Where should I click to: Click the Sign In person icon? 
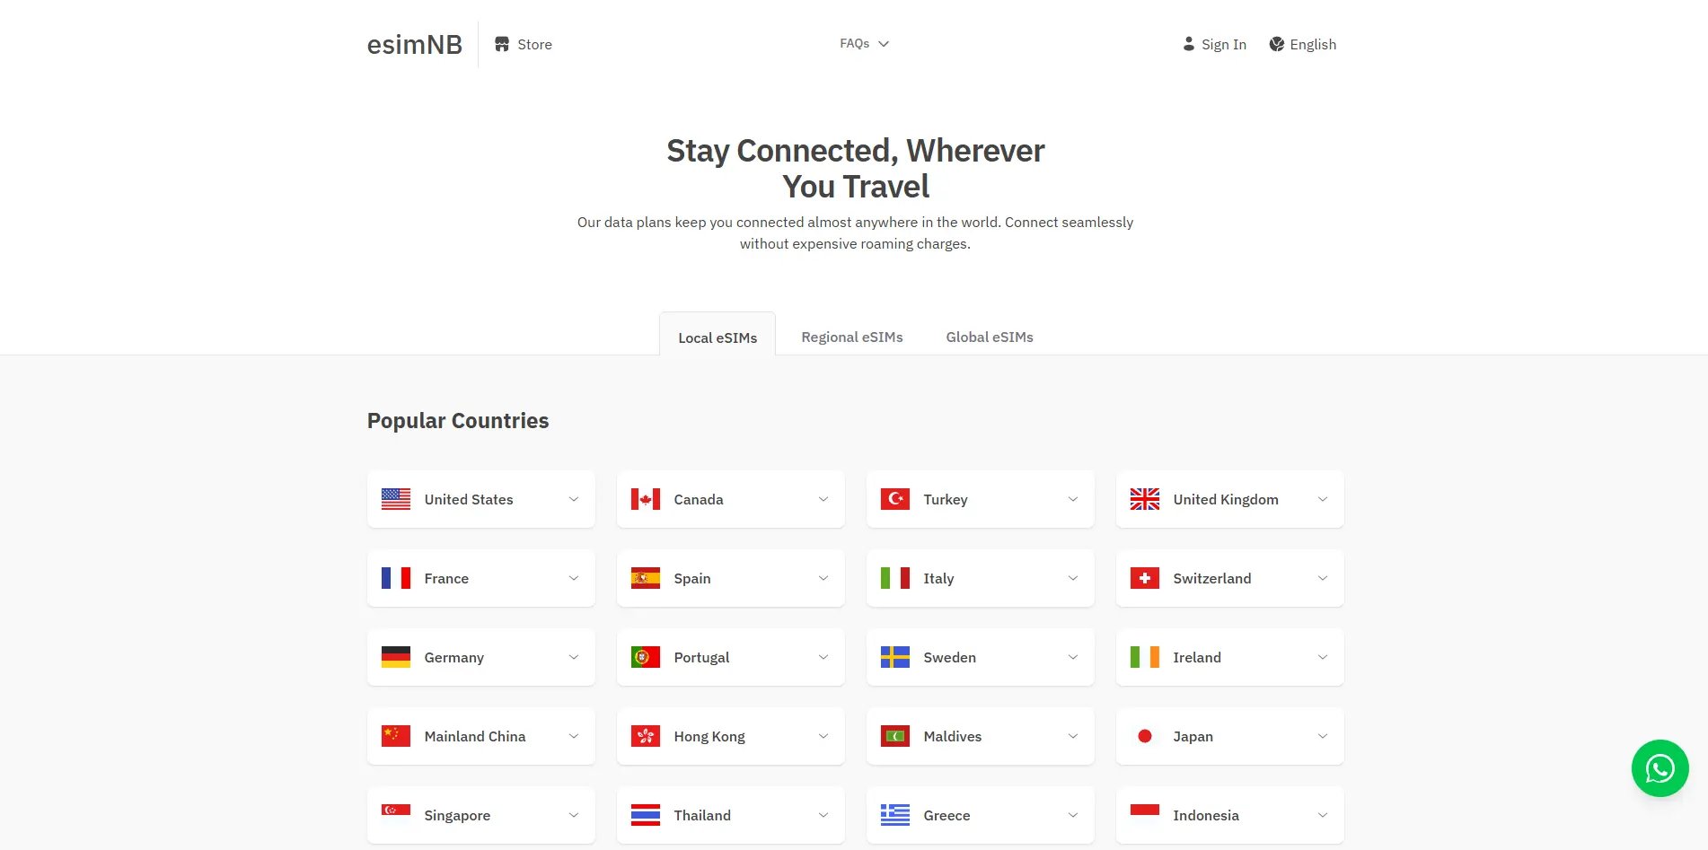click(1187, 43)
